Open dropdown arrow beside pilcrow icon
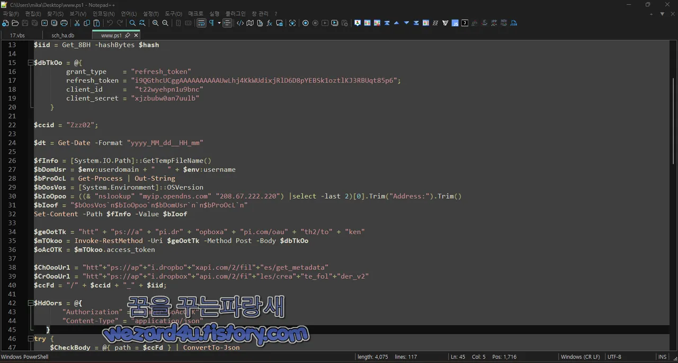 [219, 23]
